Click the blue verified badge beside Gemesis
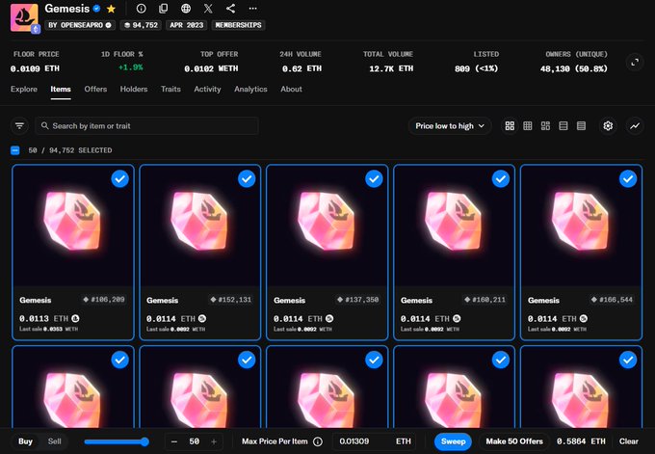655x454 pixels. 96,9
